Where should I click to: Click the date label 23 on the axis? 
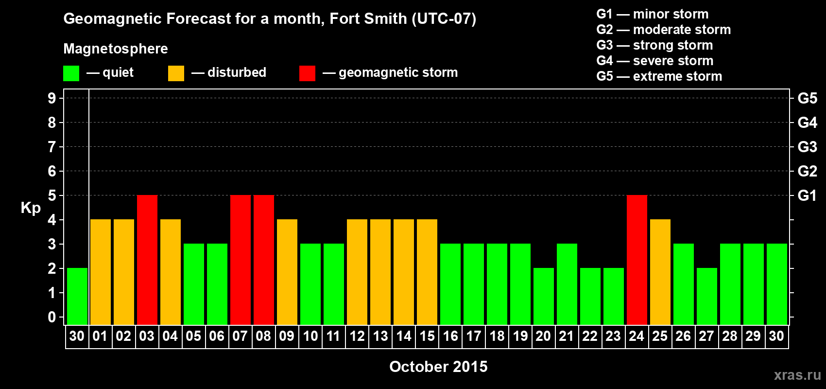pos(613,336)
